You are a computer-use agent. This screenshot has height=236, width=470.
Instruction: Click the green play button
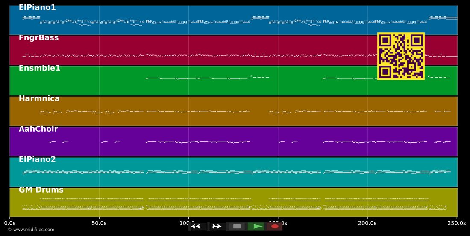click(257, 227)
